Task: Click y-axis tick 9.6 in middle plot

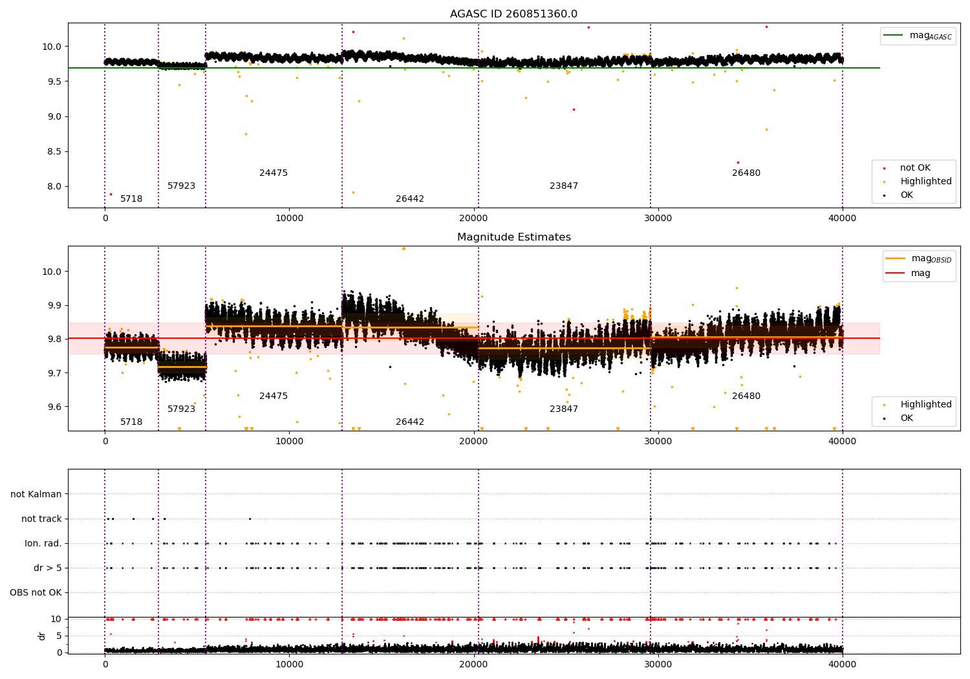Action: [54, 407]
